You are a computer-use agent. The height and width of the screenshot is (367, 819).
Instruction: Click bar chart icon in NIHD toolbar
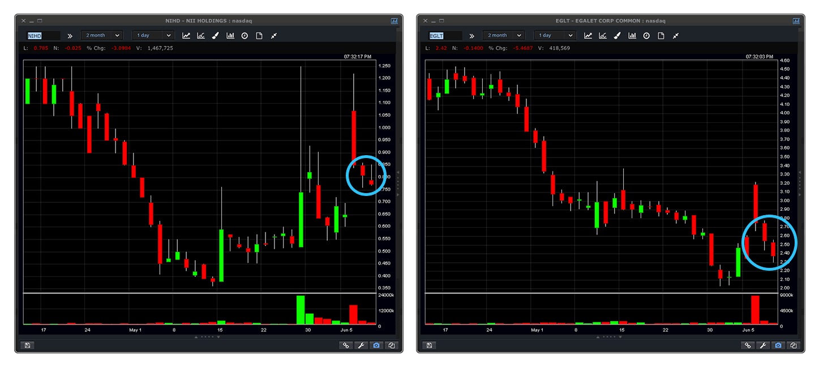(x=230, y=35)
